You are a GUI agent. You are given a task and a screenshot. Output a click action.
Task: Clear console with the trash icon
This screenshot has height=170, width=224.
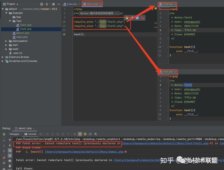[x=10, y=166]
